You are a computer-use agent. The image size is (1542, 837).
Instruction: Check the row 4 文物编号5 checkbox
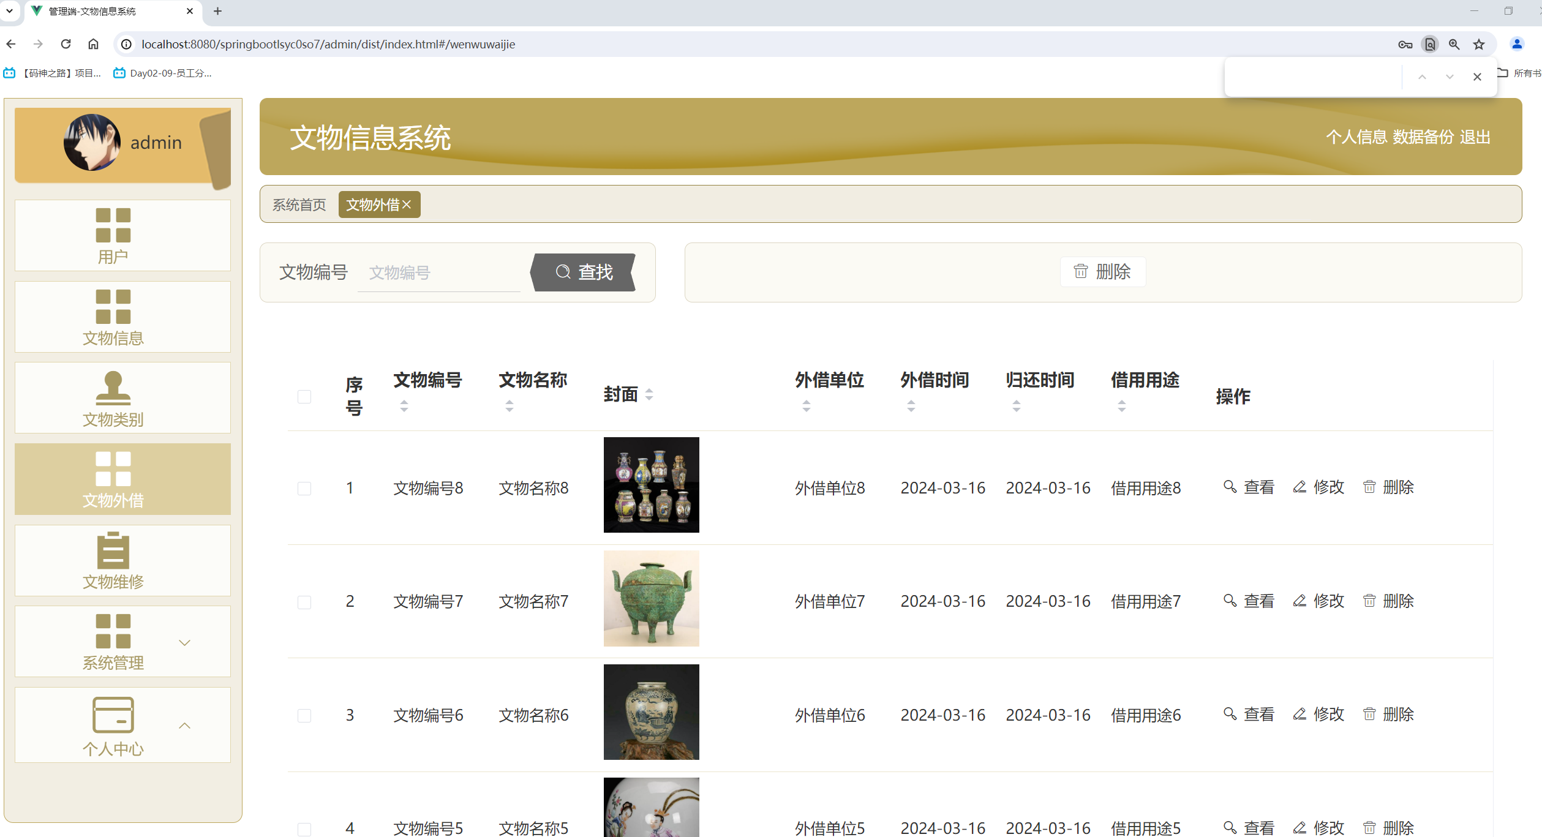[304, 829]
